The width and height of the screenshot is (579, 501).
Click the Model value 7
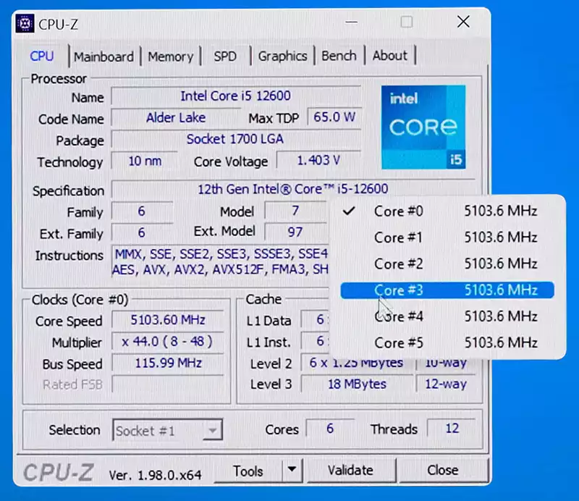[x=295, y=211]
